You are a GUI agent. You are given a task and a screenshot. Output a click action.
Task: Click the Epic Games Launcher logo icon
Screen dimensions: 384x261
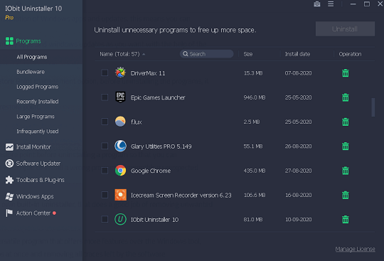120,97
